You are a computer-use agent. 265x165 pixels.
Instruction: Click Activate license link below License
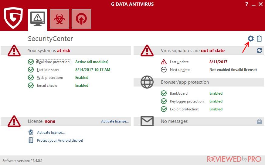click(51, 133)
